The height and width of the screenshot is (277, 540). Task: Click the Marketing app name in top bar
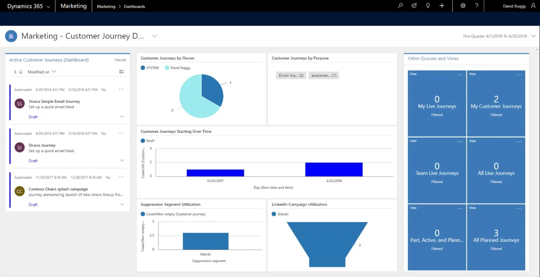click(x=73, y=6)
